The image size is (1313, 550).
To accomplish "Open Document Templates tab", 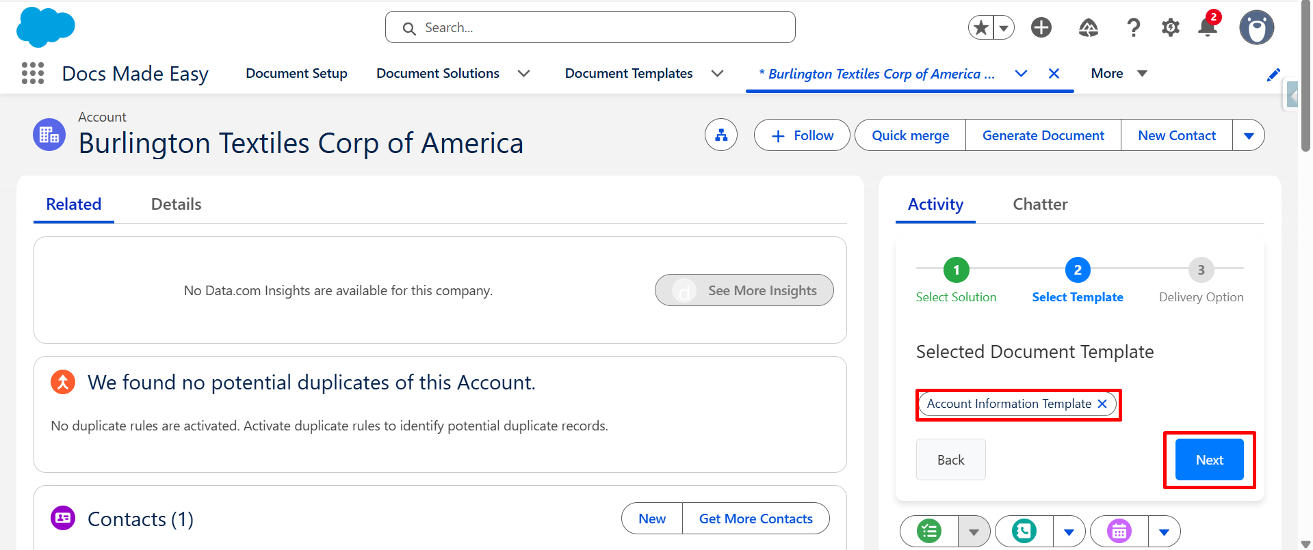I will pos(629,73).
